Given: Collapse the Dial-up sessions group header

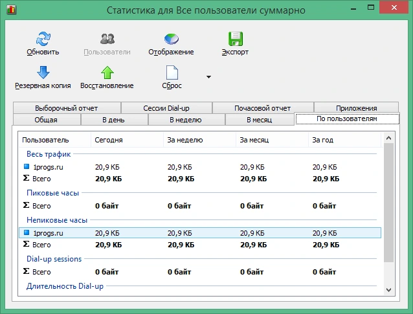Looking at the screenshot, I should pyautogui.click(x=54, y=259).
